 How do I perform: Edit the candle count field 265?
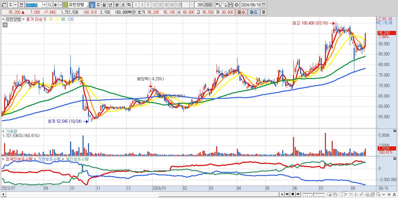coord(200,5)
